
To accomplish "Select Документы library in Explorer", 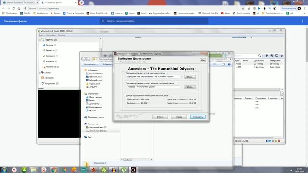I will (x=92, y=104).
